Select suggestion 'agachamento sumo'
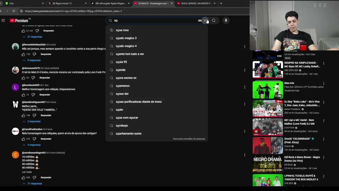 pyautogui.click(x=157, y=134)
